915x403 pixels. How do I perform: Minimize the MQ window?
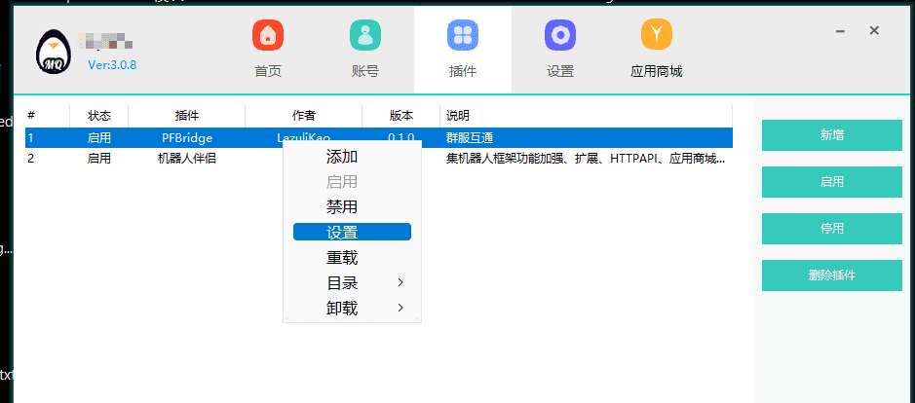click(840, 31)
